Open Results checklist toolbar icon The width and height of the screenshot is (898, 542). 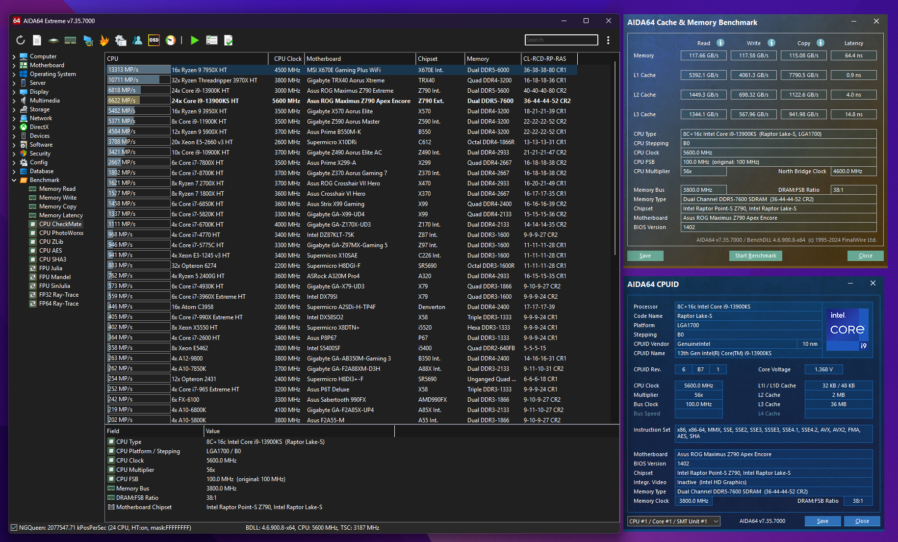point(212,40)
